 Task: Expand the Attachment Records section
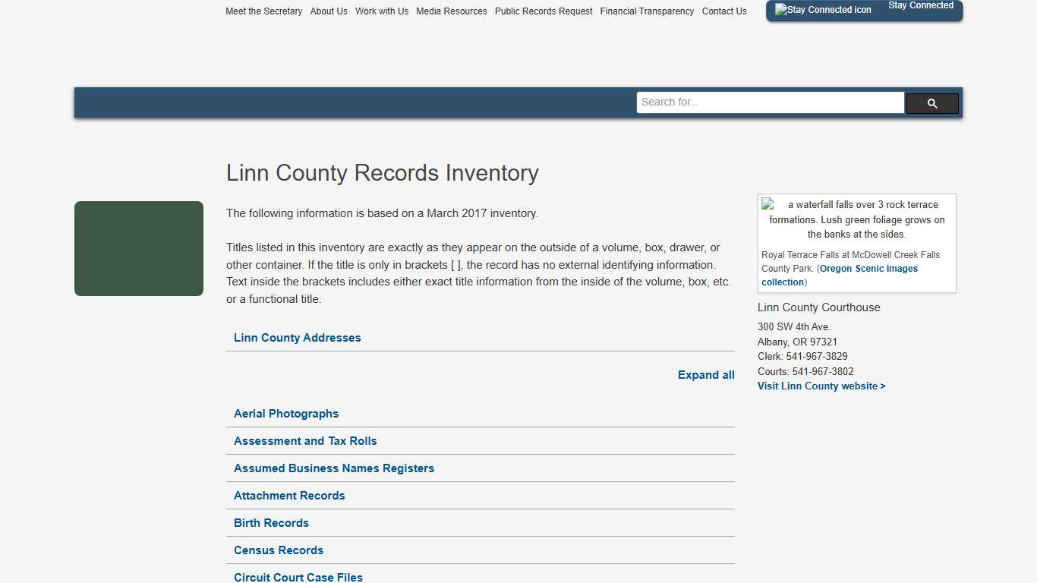click(289, 495)
